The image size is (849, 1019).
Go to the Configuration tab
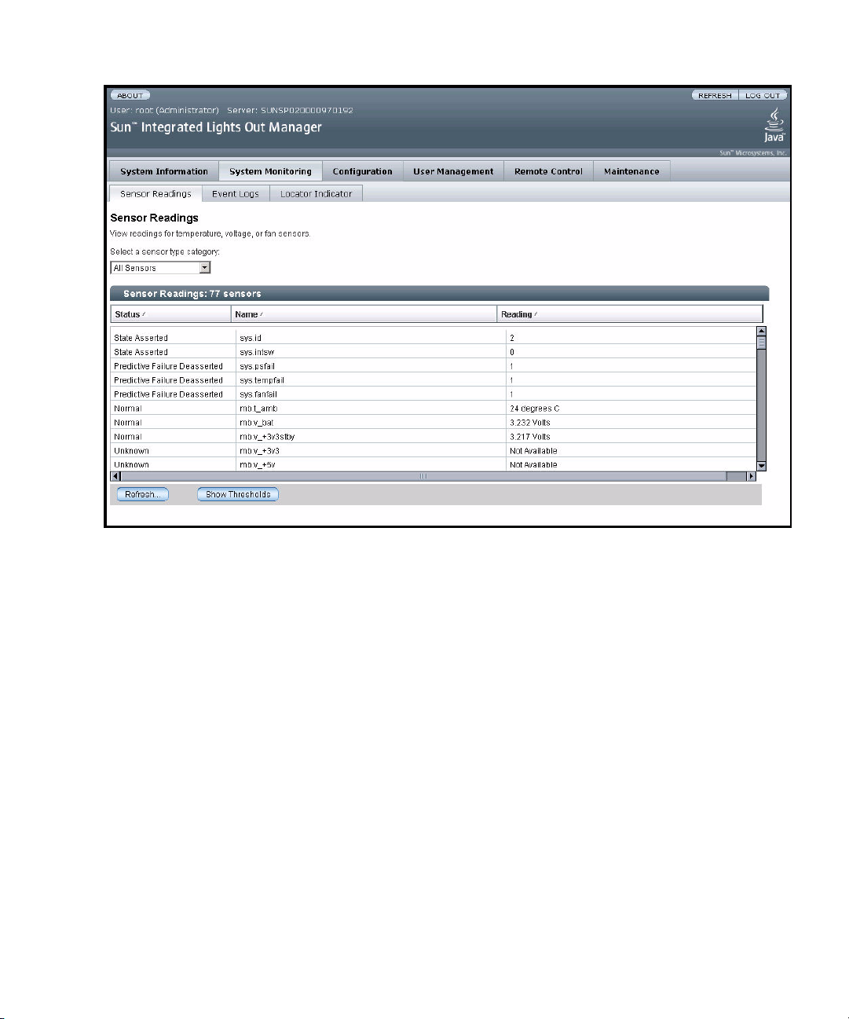click(362, 171)
